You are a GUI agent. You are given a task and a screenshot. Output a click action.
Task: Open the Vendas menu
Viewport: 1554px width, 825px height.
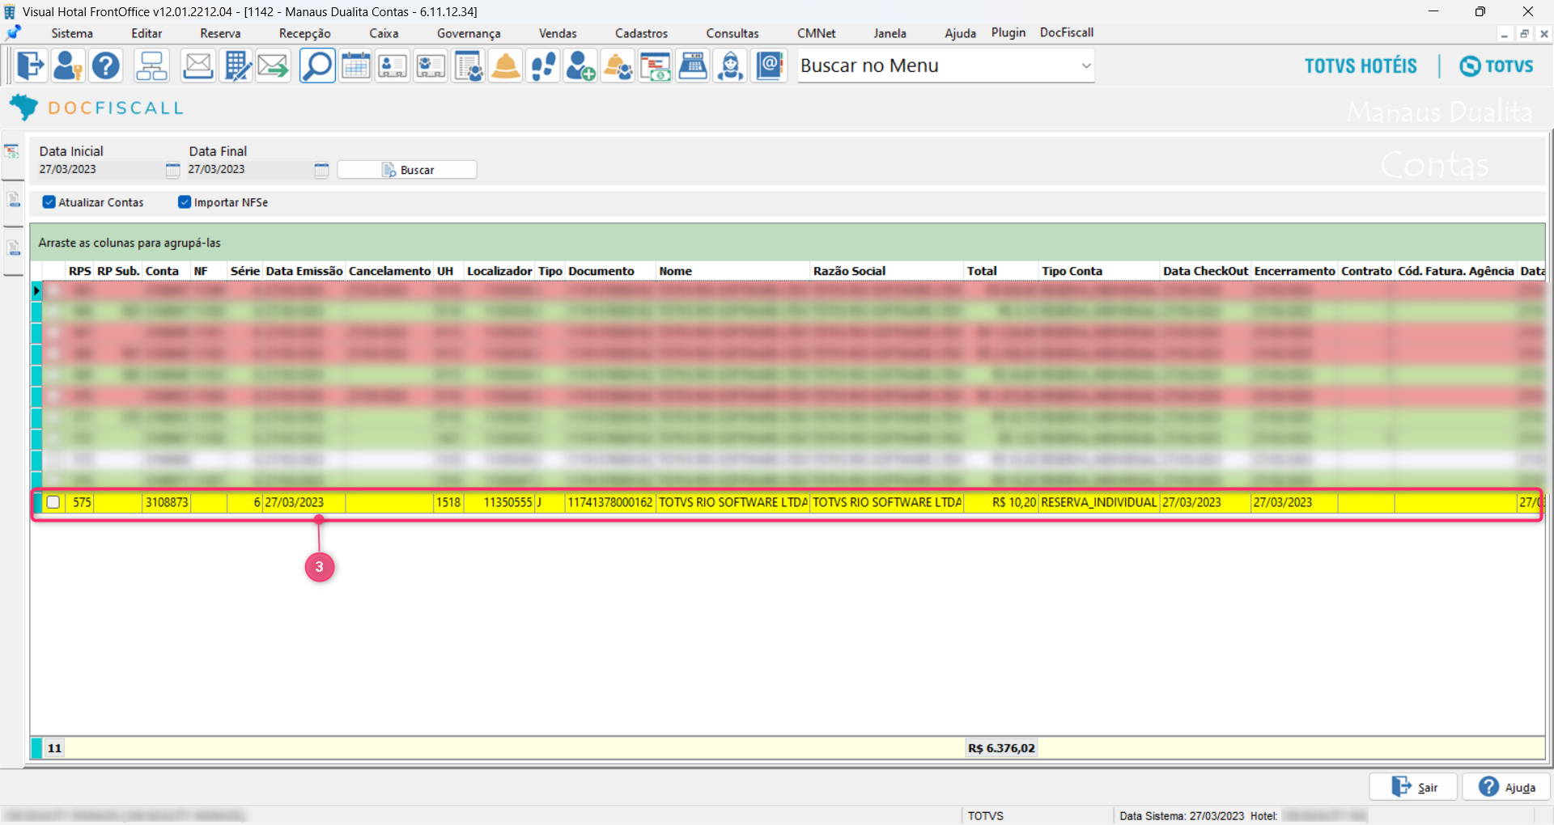(558, 33)
